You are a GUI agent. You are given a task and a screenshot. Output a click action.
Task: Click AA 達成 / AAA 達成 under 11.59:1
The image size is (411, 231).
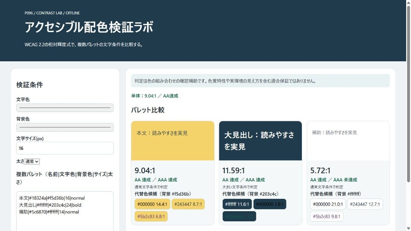pyautogui.click(x=244, y=180)
